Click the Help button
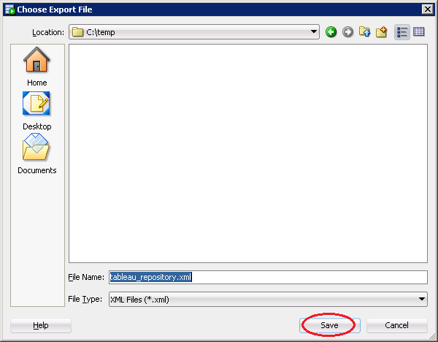438x342 pixels. tap(41, 325)
